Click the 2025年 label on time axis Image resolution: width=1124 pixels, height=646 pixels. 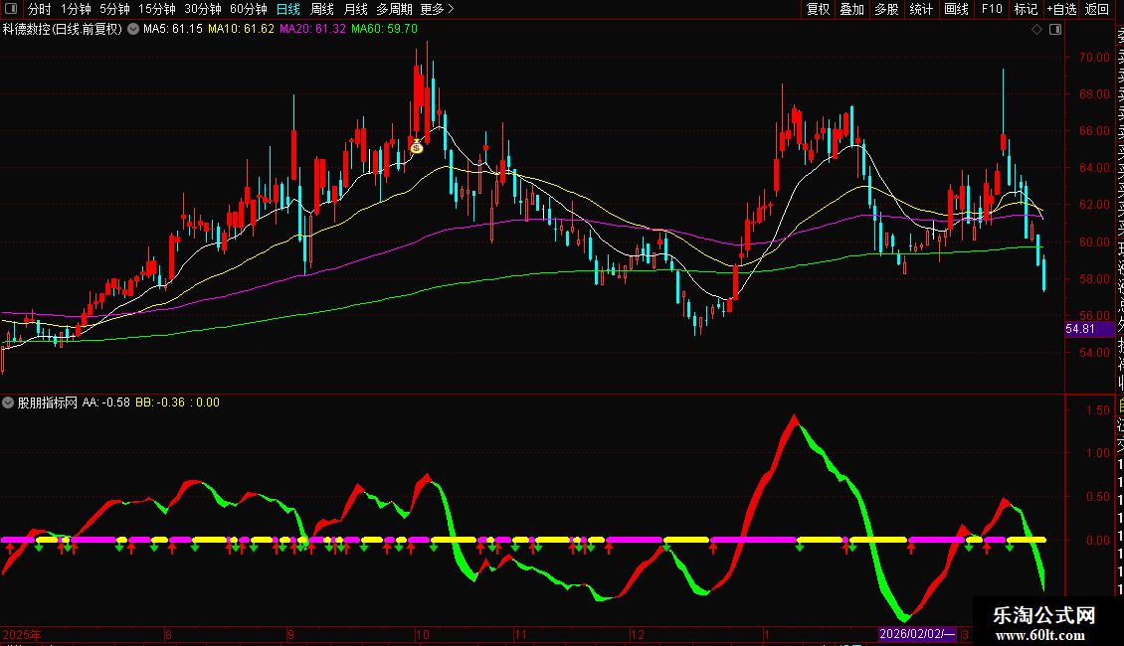pyautogui.click(x=22, y=634)
